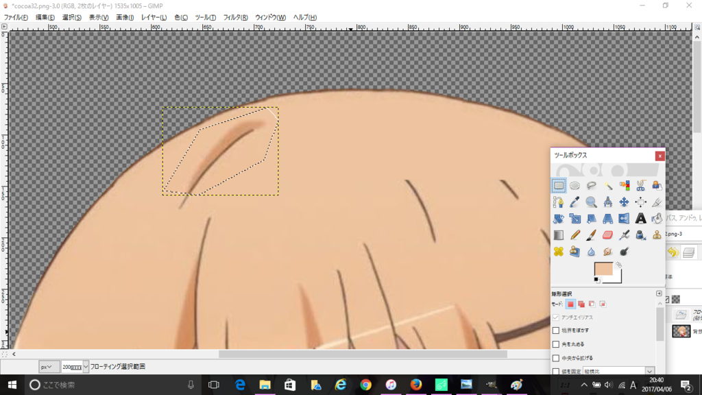Select the Alignment tool
This screenshot has height=395, width=702.
pos(641,202)
